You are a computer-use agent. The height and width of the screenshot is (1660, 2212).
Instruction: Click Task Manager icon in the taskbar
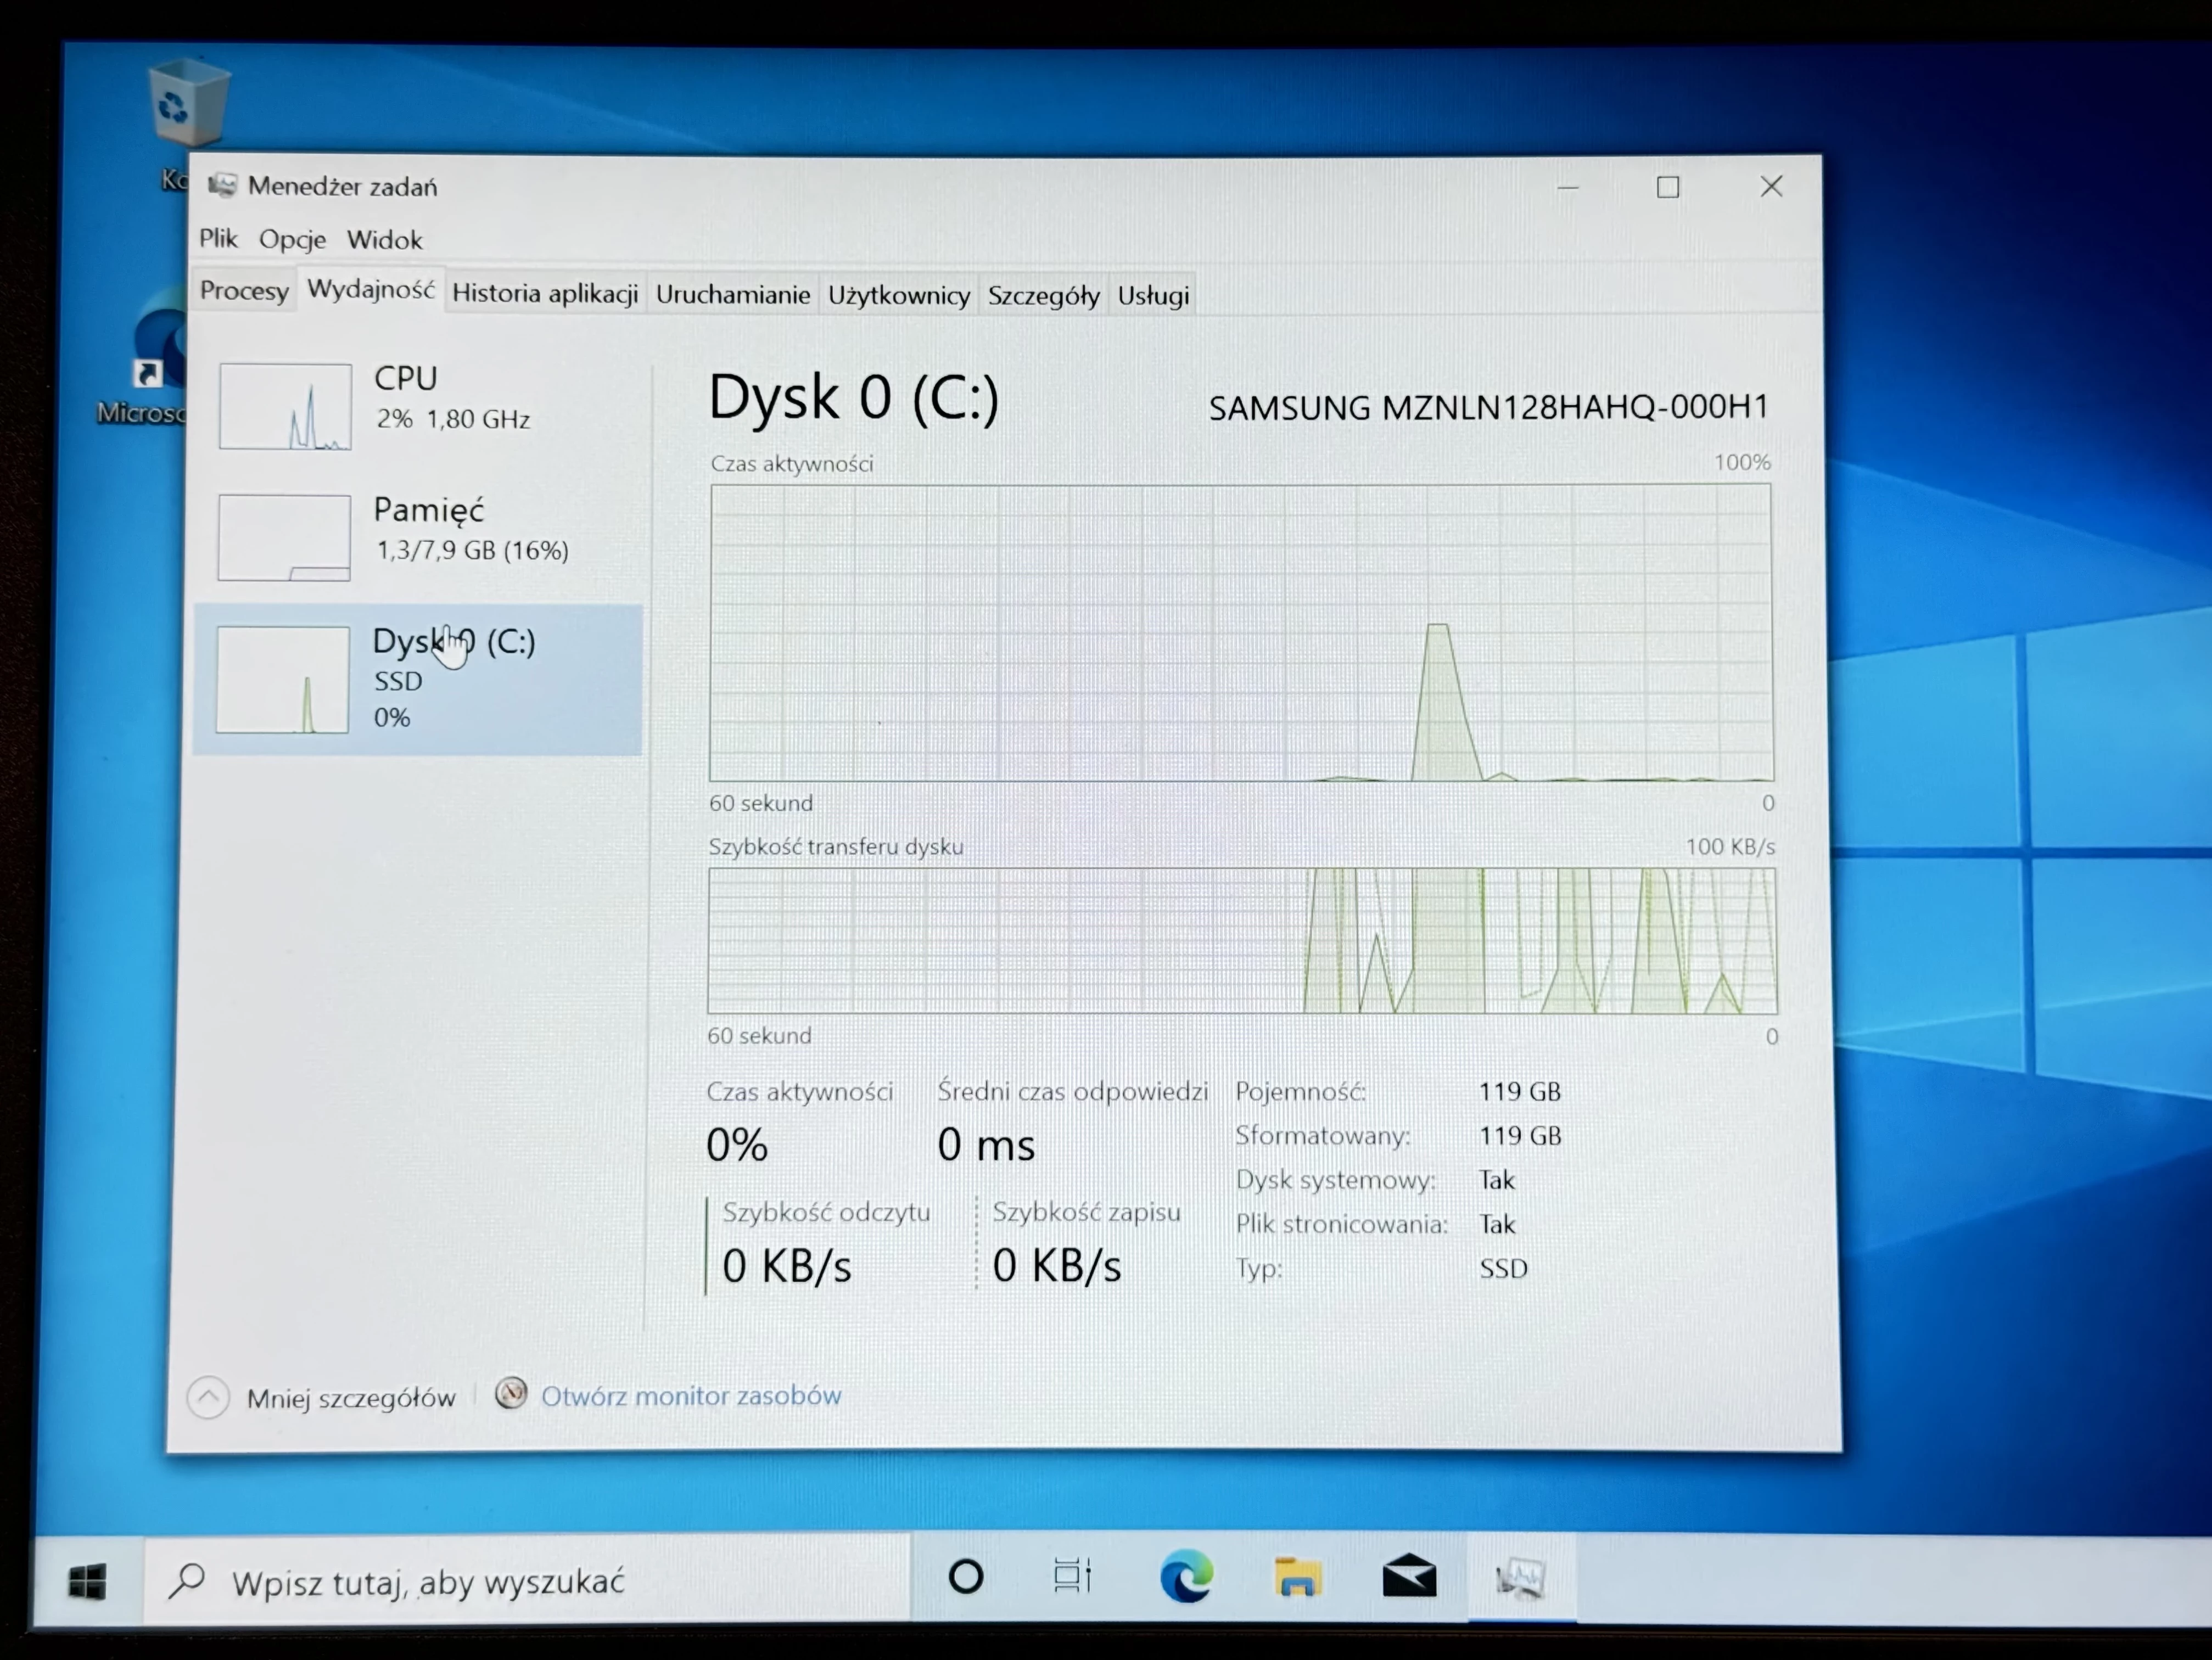1521,1579
